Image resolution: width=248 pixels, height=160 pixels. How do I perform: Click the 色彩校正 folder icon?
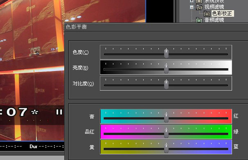[207, 14]
